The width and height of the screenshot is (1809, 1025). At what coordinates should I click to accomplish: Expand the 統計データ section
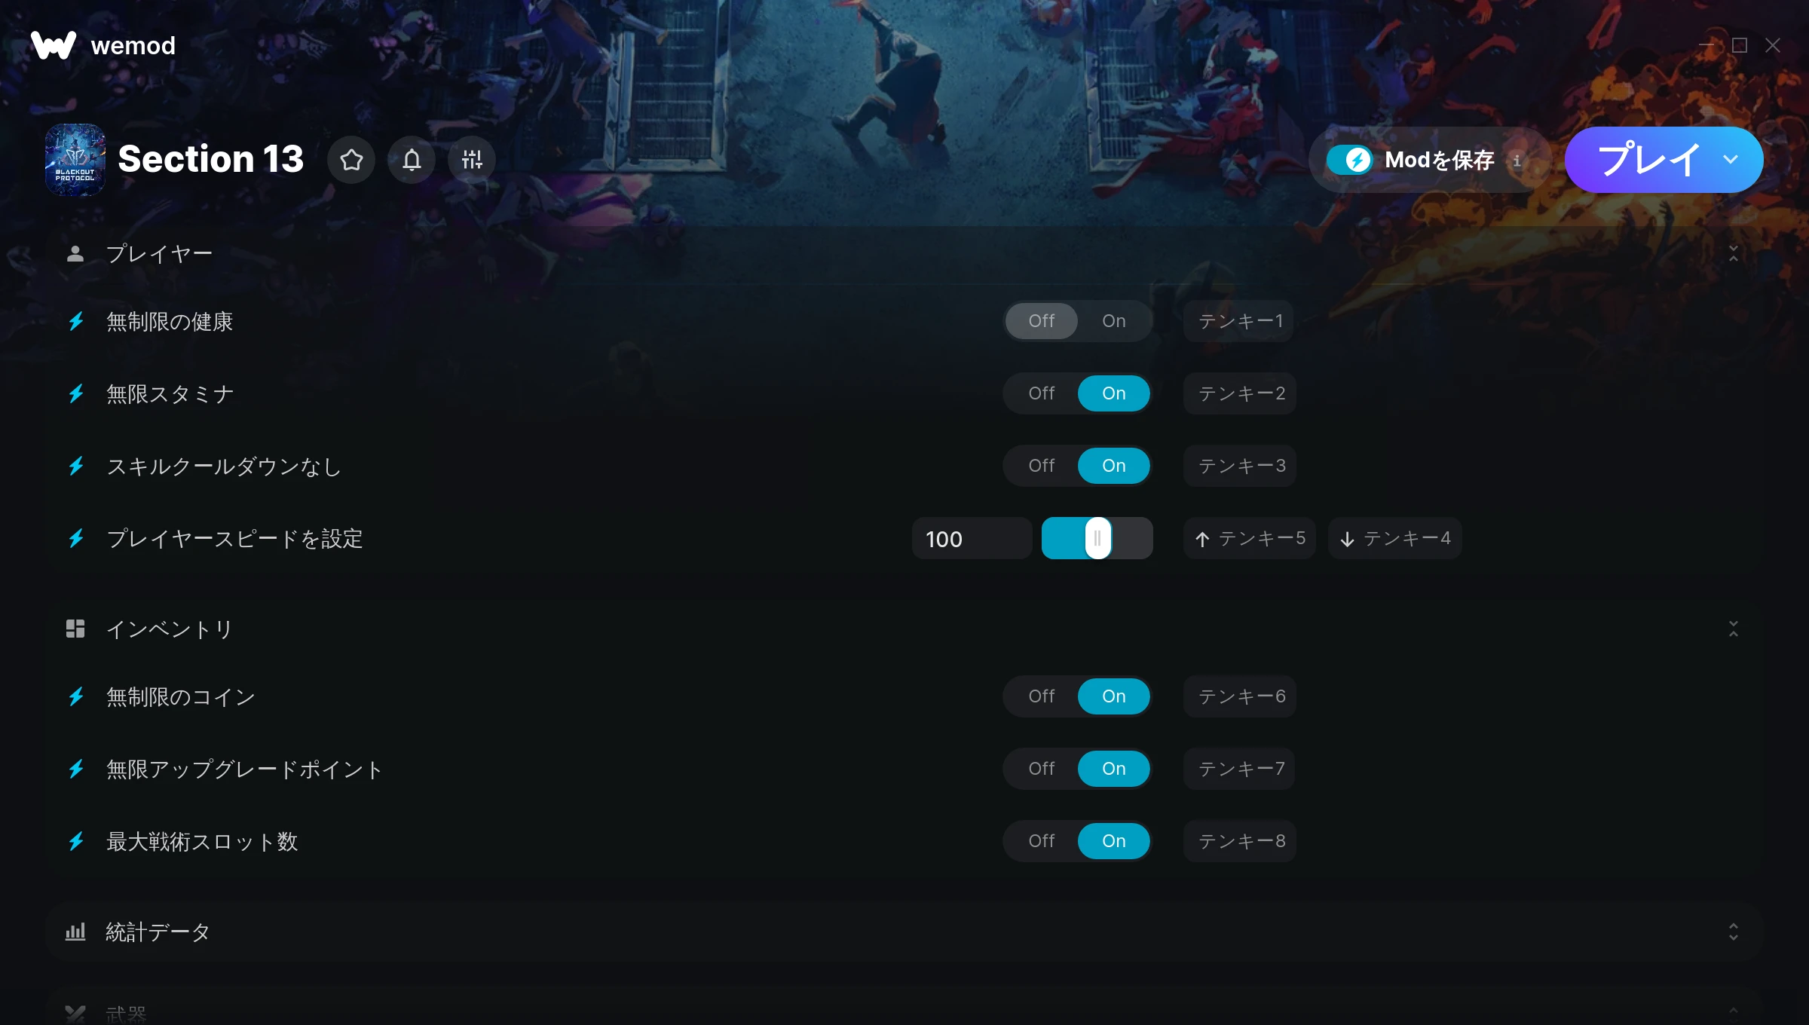click(x=1734, y=932)
